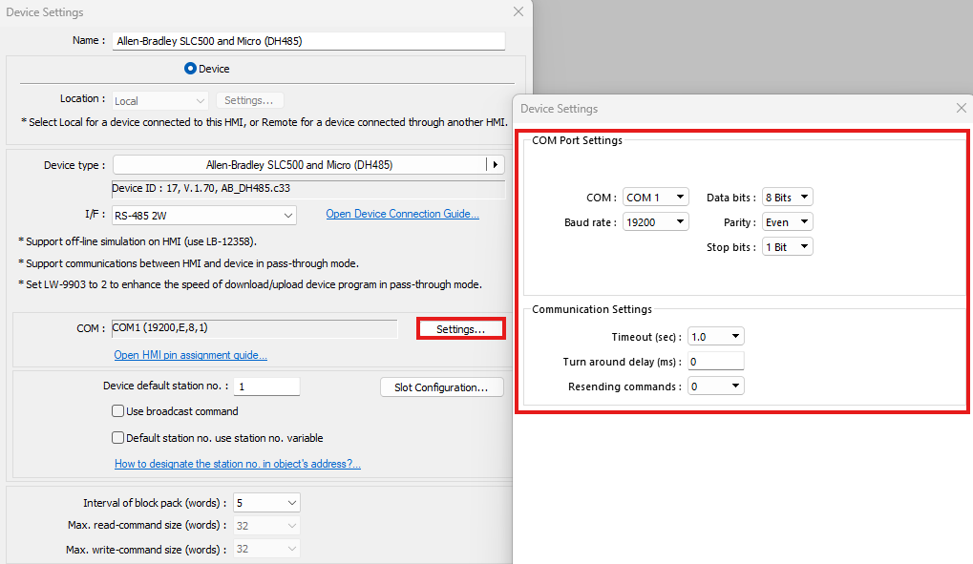Open the Location dropdown

coord(160,100)
